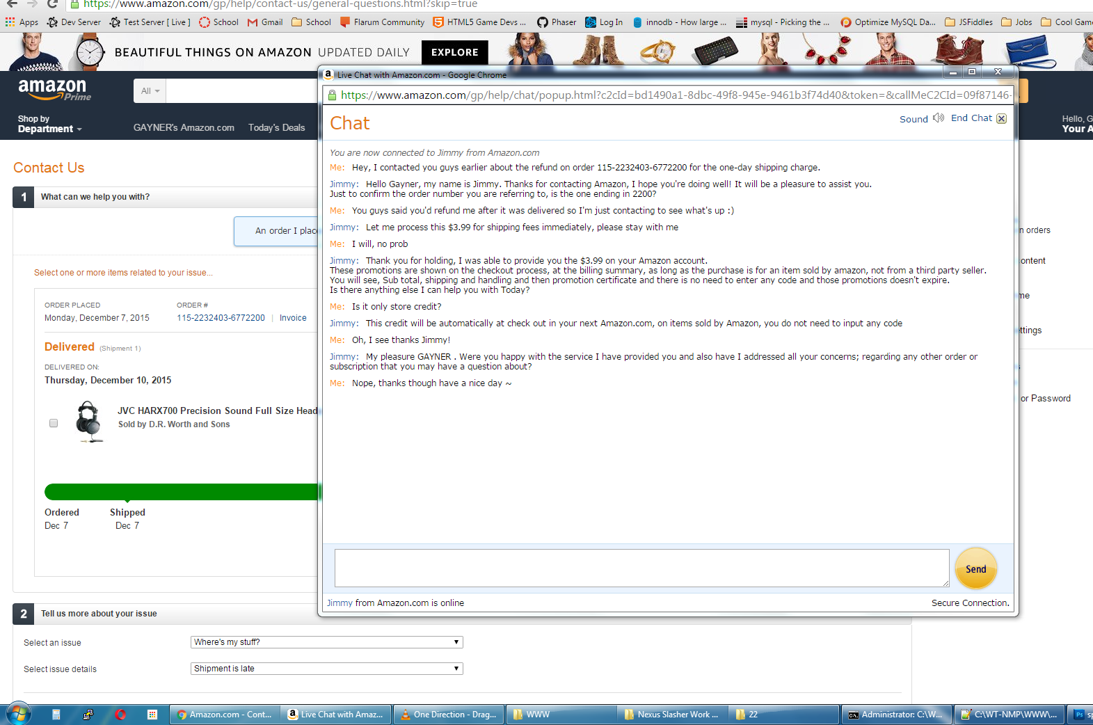The width and height of the screenshot is (1093, 725).
Task: Open the innodb - How large bookmark
Action: click(x=679, y=22)
